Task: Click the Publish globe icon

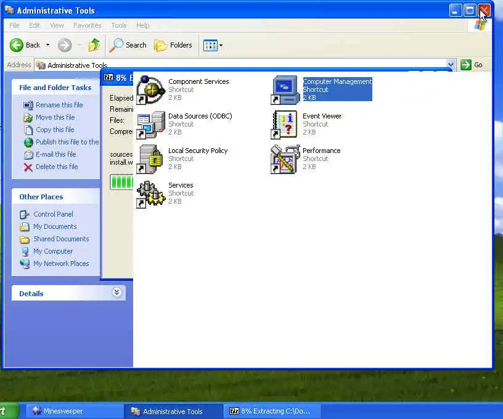Action: tap(28, 142)
